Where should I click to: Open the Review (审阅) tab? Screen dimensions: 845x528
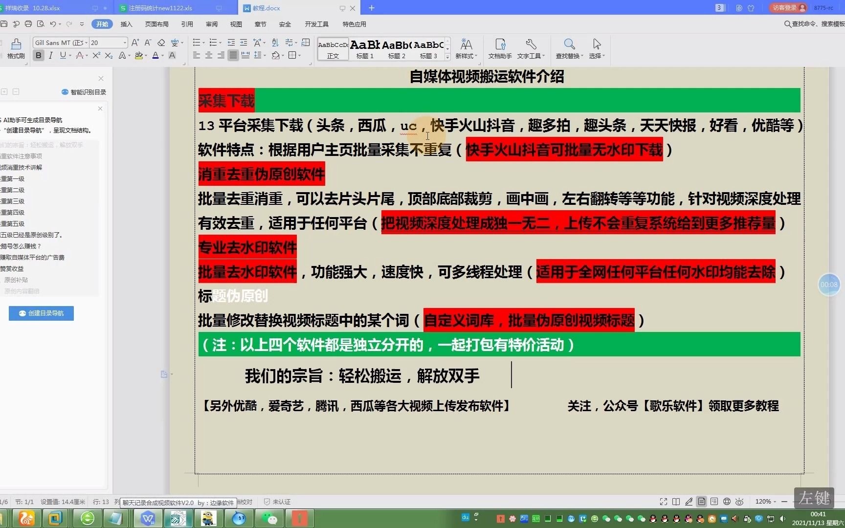(x=212, y=24)
